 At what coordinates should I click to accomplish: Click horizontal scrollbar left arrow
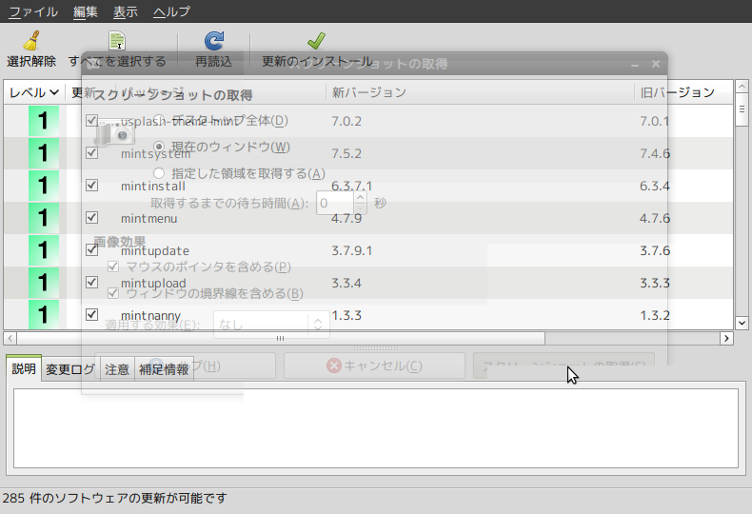(x=10, y=338)
